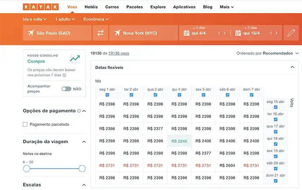Viewport: 302px width, 190px height.
Task: Open Pacotes tab
Action: (x=135, y=7)
